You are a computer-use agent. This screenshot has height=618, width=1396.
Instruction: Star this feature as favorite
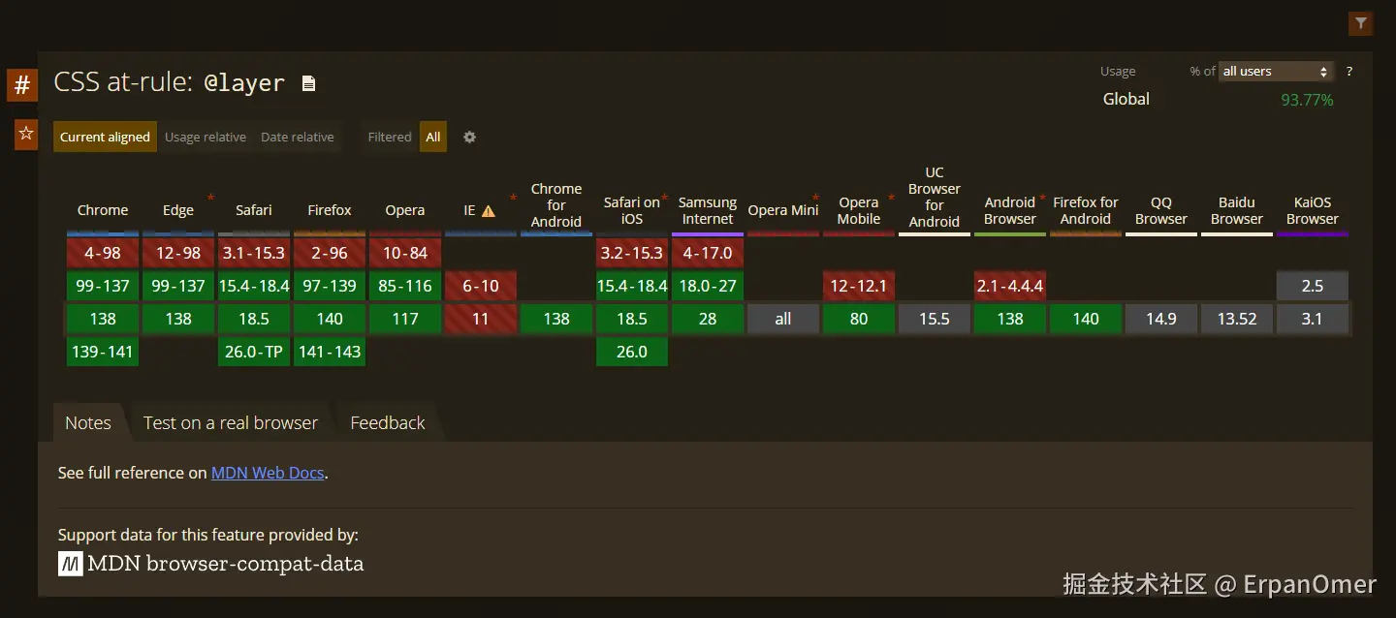26,134
